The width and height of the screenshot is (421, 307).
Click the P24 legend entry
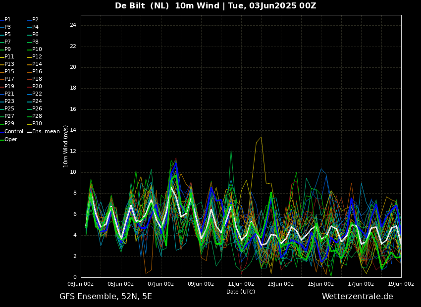tap(37, 102)
